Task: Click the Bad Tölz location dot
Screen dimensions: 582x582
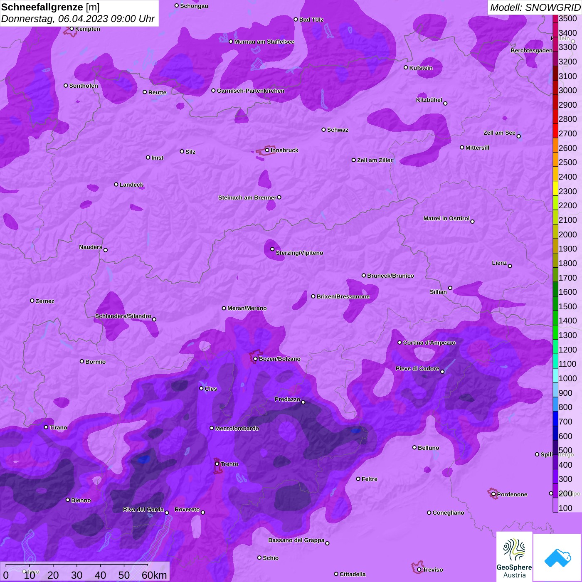Action: 296,20
